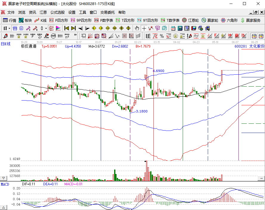The height and width of the screenshot is (210, 265).
Task: Expand the candlestick style dropdown arrow
Action: coord(46,28)
